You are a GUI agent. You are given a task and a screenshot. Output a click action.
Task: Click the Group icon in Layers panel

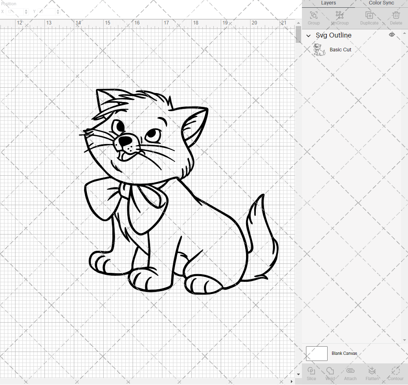[x=313, y=15]
